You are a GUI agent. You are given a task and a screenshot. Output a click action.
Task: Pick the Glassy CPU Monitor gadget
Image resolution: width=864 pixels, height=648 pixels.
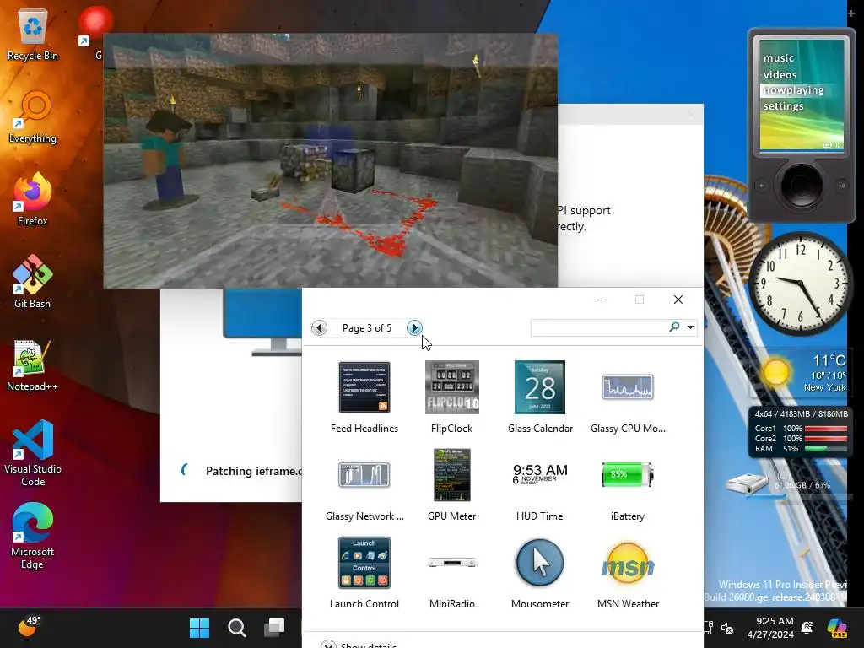[628, 386]
